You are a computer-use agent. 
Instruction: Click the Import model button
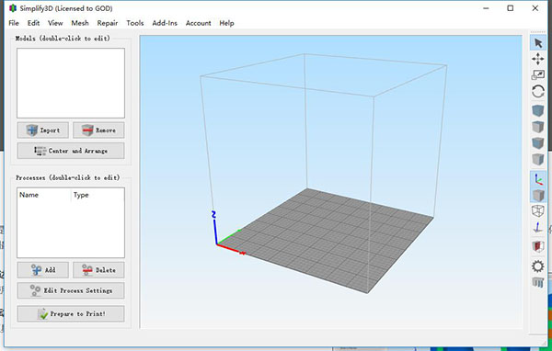tap(43, 130)
